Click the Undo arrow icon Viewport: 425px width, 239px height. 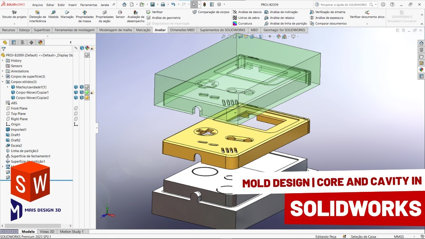pos(173,5)
